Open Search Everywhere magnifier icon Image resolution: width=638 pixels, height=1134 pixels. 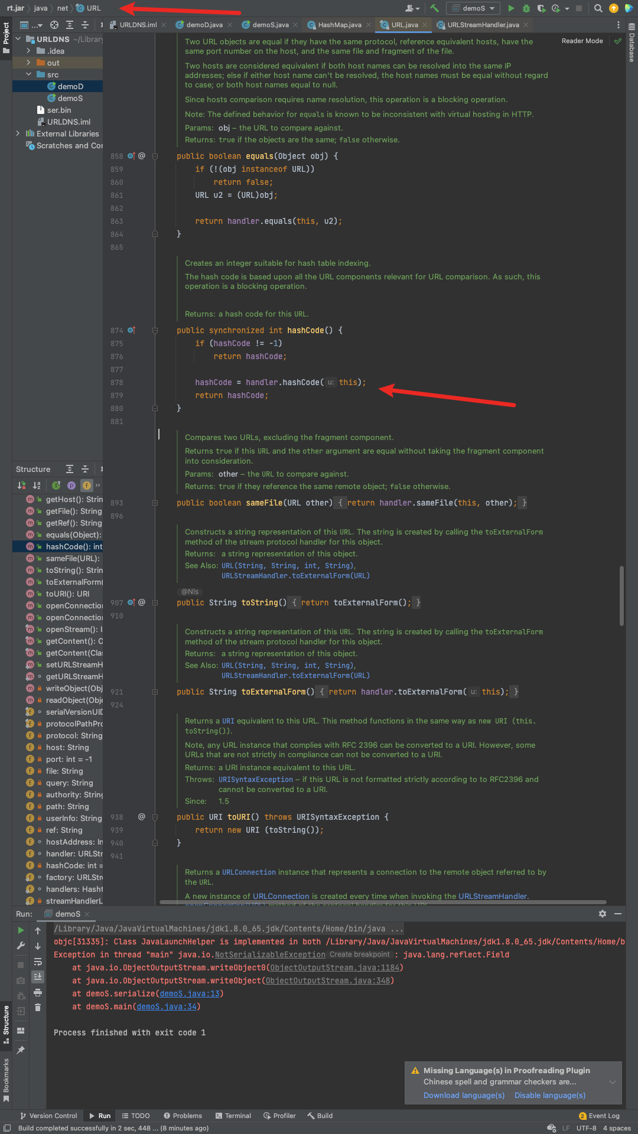(x=598, y=8)
